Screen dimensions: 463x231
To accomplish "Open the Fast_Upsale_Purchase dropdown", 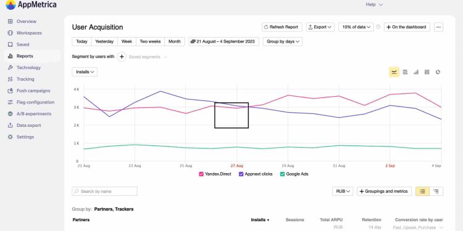I will click(418, 227).
